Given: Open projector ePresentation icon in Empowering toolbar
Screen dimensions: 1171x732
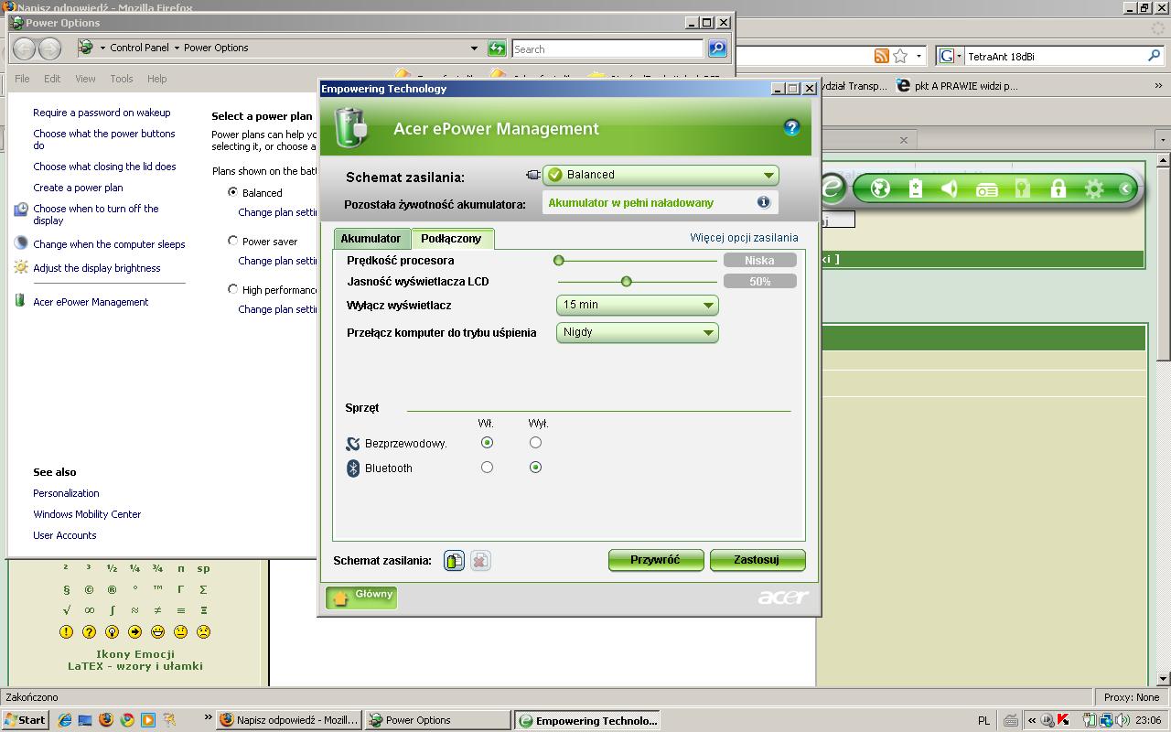Looking at the screenshot, I should tap(986, 189).
